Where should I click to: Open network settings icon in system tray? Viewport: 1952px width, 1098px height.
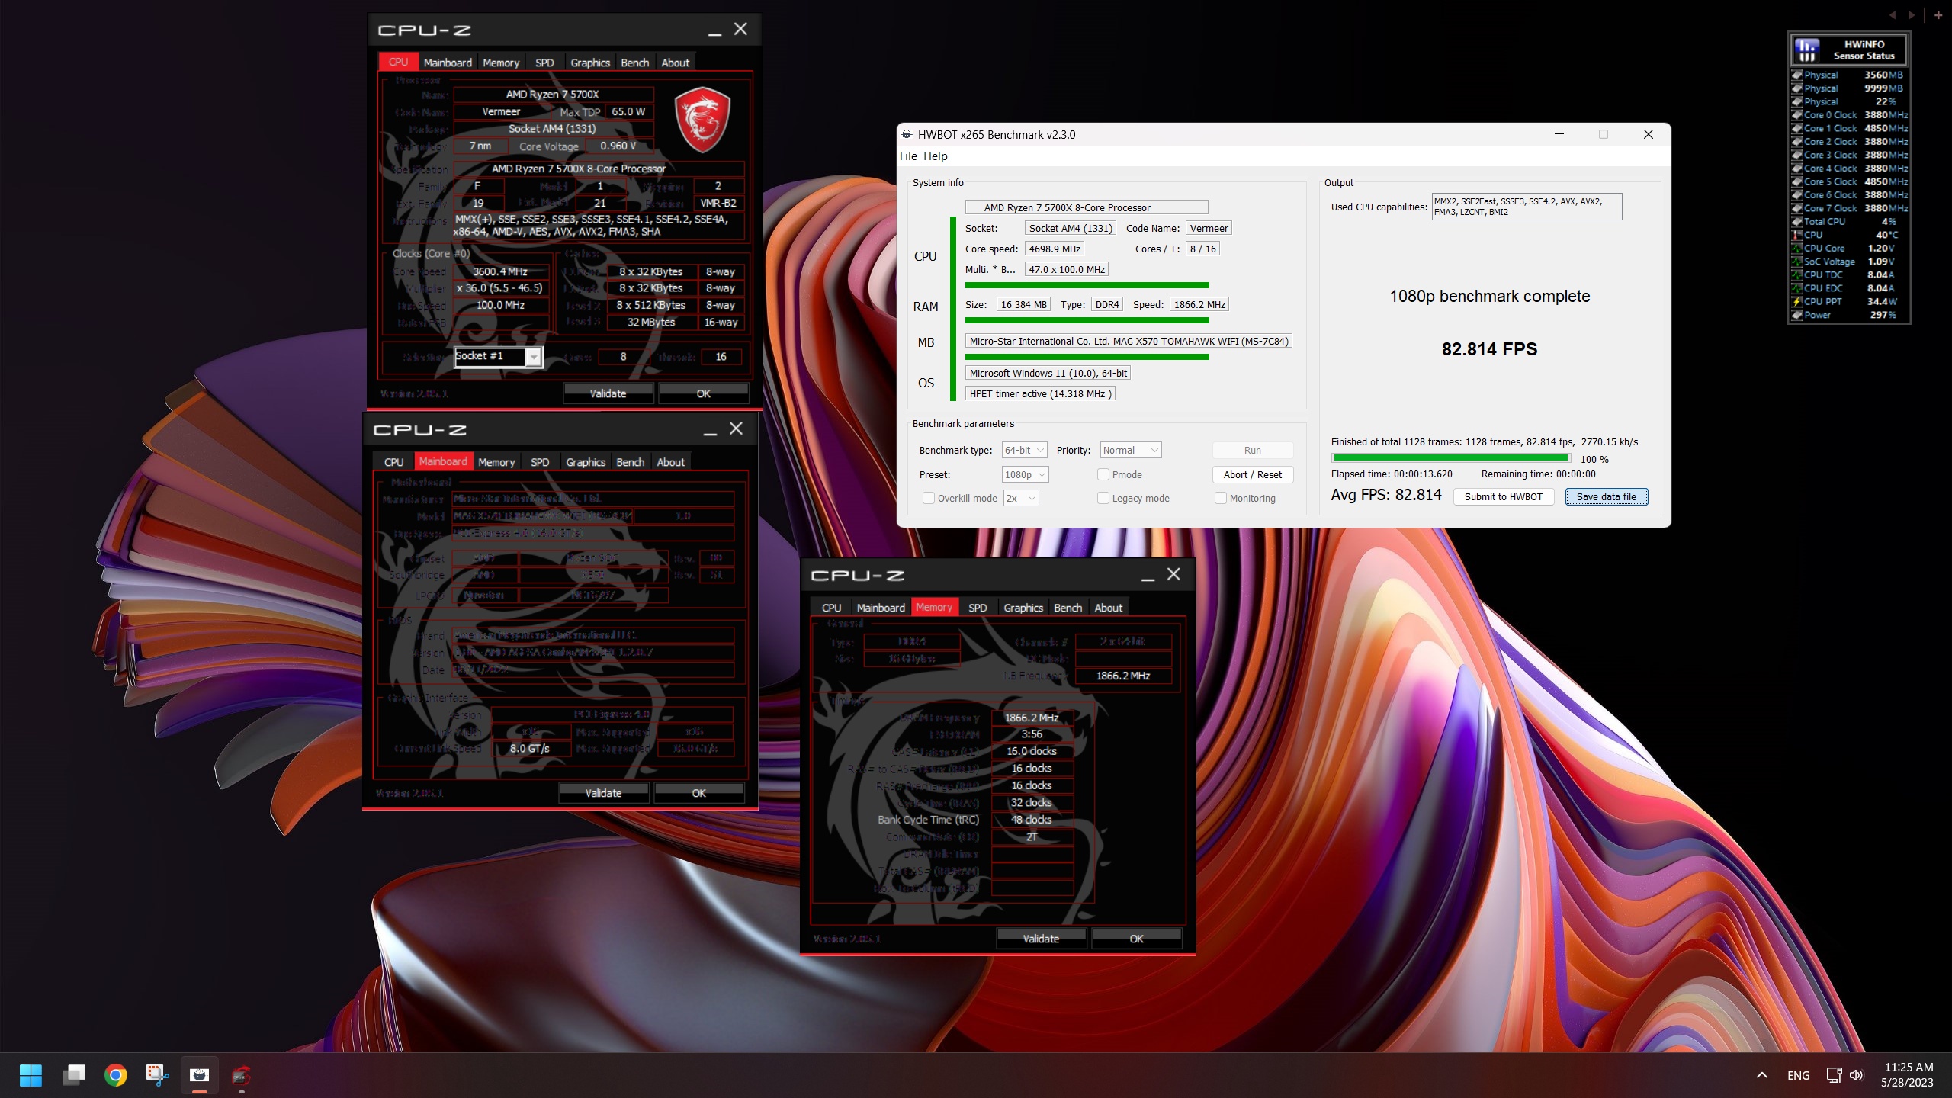[1834, 1075]
